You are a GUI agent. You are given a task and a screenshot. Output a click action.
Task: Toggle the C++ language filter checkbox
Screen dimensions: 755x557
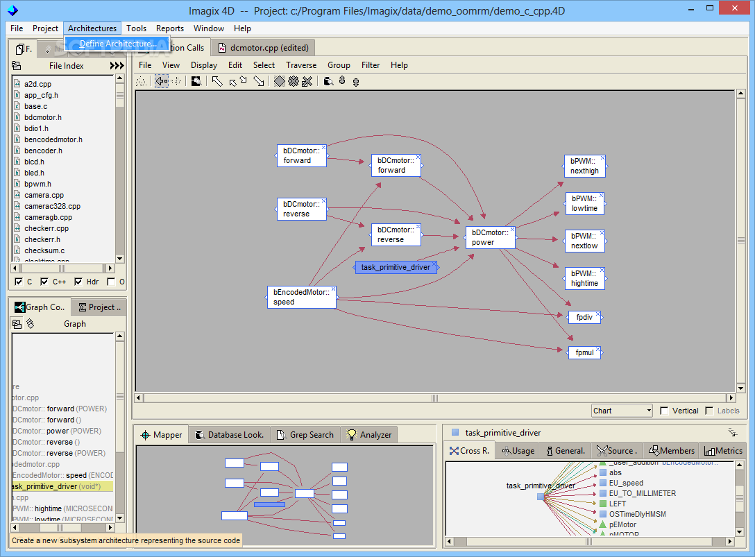[x=44, y=282]
